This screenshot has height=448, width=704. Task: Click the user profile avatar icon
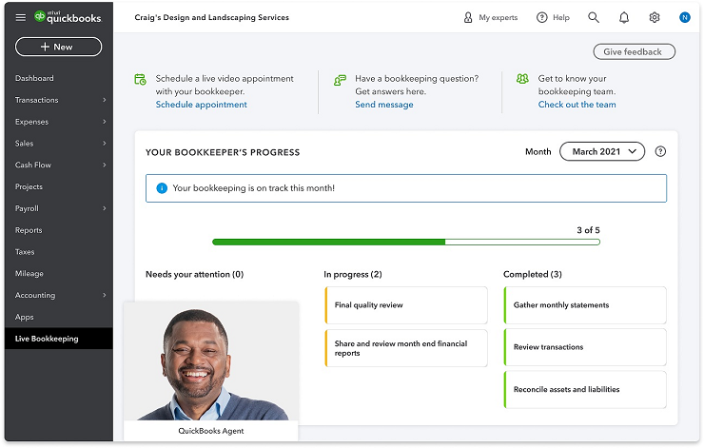[x=684, y=17]
